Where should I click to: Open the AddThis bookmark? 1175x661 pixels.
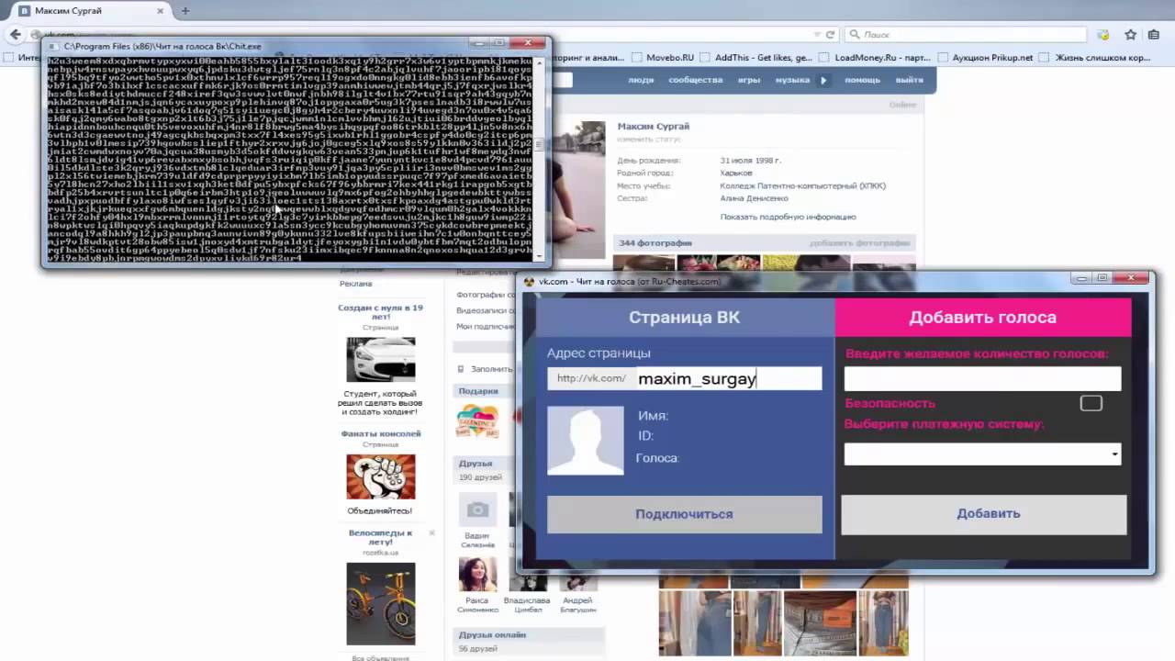tap(755, 57)
